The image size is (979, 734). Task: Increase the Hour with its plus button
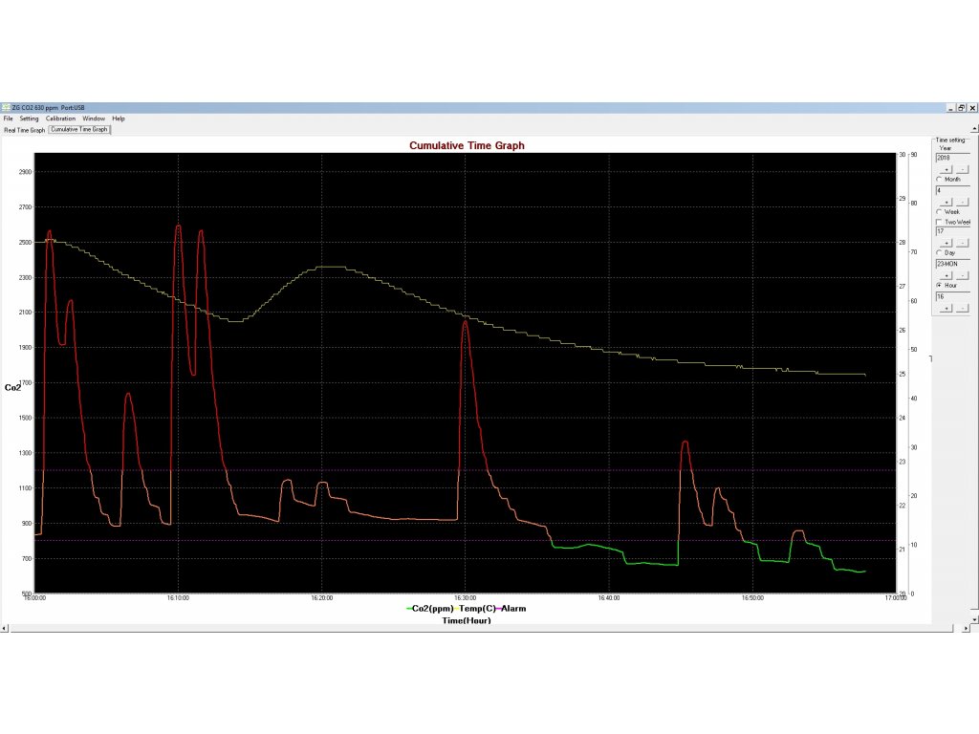point(946,309)
